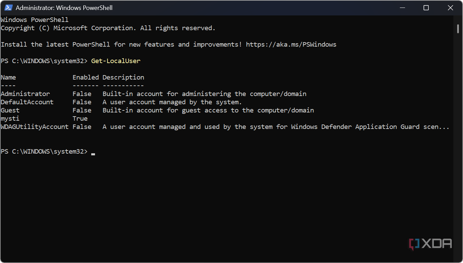Click the Guest account name
Image resolution: width=463 pixels, height=263 pixels.
click(10, 110)
